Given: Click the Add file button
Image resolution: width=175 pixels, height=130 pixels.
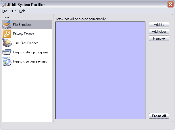Looking at the screenshot, I should click(159, 25).
